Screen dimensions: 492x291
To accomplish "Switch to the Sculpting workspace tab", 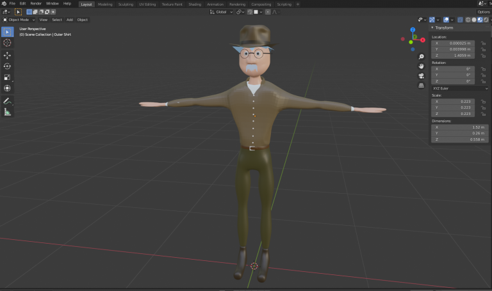I will click(126, 4).
